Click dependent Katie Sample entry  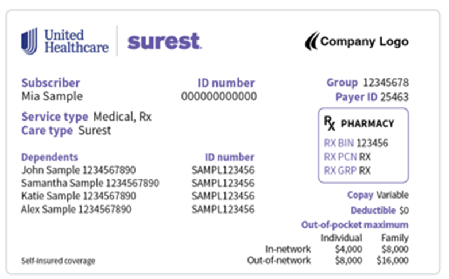pos(79,196)
